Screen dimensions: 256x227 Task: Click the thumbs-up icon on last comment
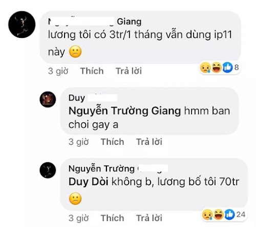click(229, 215)
